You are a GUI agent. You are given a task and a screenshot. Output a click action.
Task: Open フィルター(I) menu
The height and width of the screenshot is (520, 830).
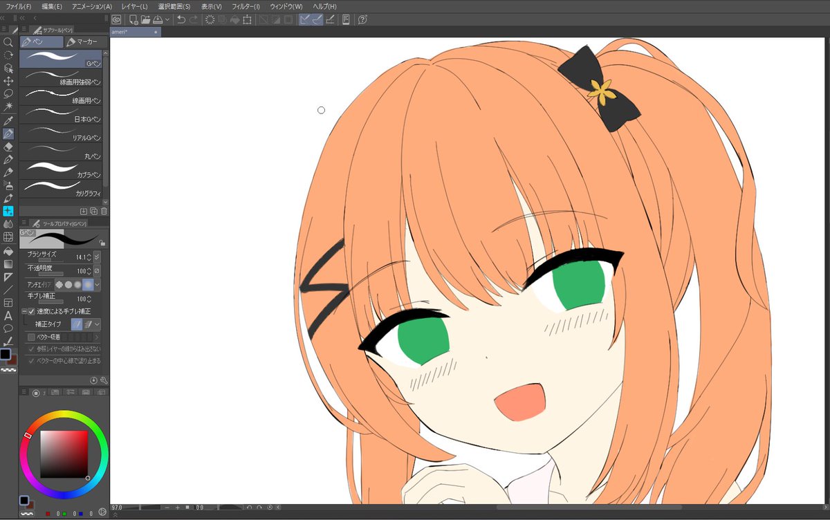point(246,6)
